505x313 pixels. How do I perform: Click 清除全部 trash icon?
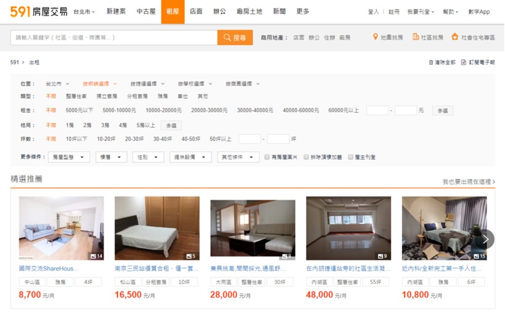coord(431,63)
